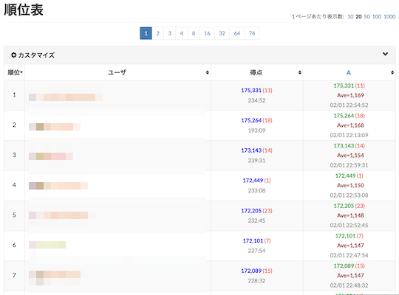Image resolution: width=399 pixels, height=295 pixels.
Task: Click total score 172,205 in 得点 column
Action: point(251,211)
